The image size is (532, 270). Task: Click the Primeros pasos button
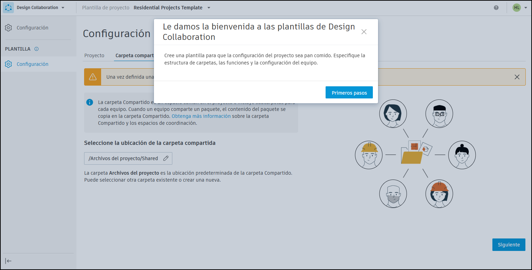[349, 93]
